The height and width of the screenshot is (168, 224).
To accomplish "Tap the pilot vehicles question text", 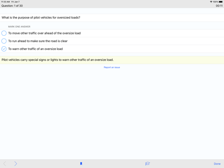I will pyautogui.click(x=41, y=17).
